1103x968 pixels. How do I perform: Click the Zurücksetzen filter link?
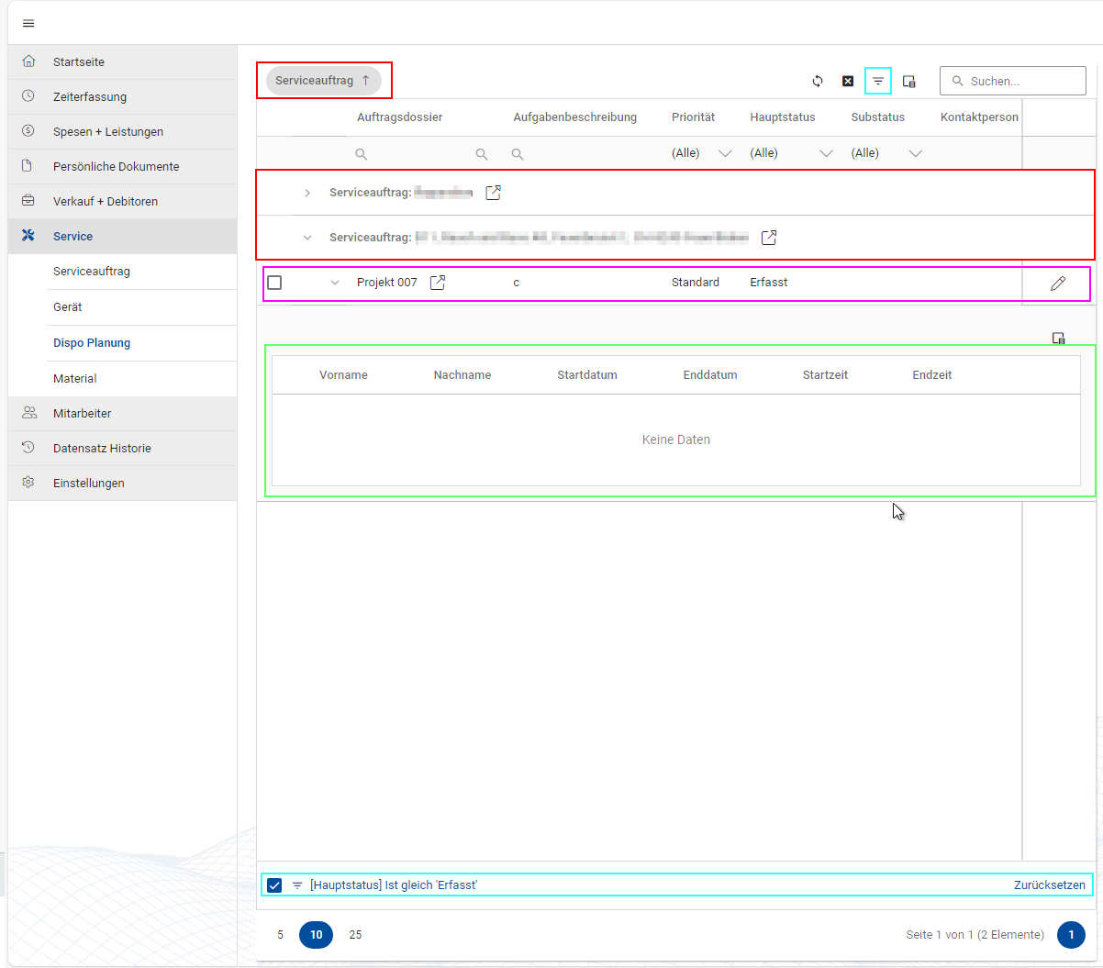tap(1049, 885)
